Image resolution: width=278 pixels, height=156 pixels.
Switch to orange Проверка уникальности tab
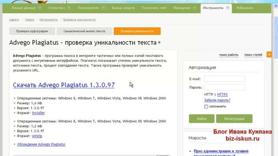pyautogui.click(x=137, y=31)
